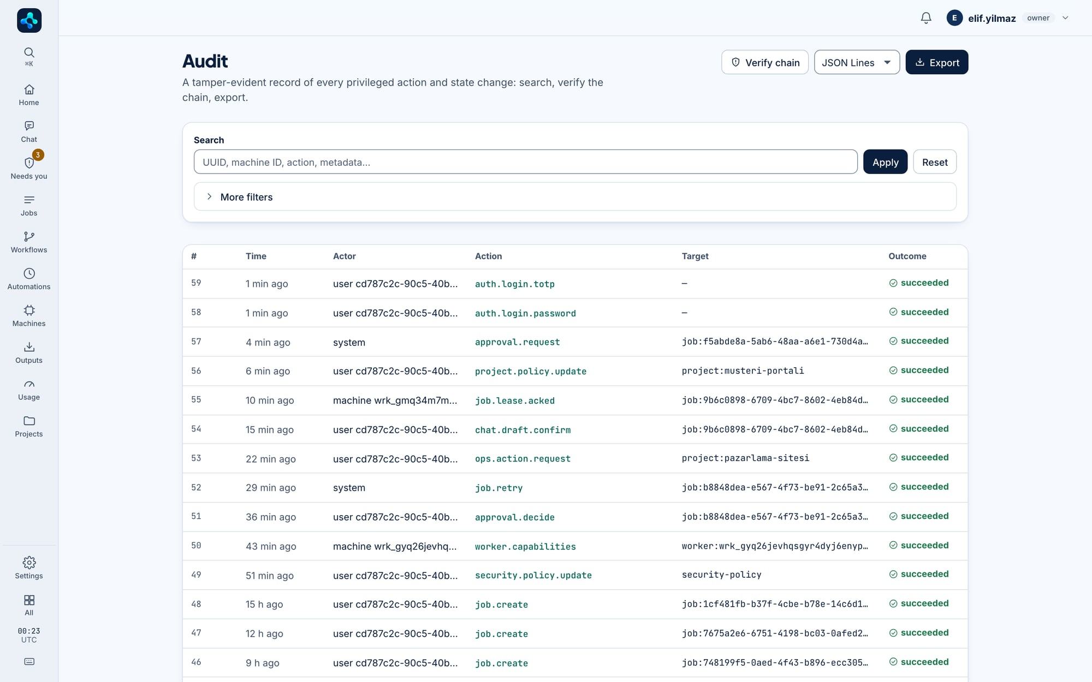Click the approval.request action entry

(518, 342)
